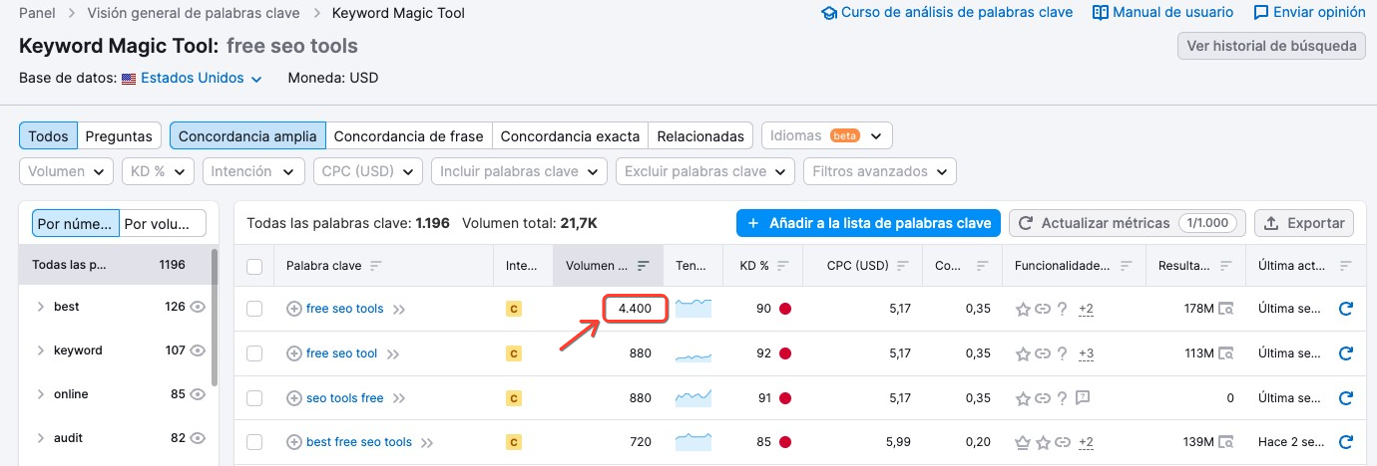Screen dimensions: 1377x466
Task: Open double-arrow menu next to 'free seo tools'
Action: click(399, 310)
